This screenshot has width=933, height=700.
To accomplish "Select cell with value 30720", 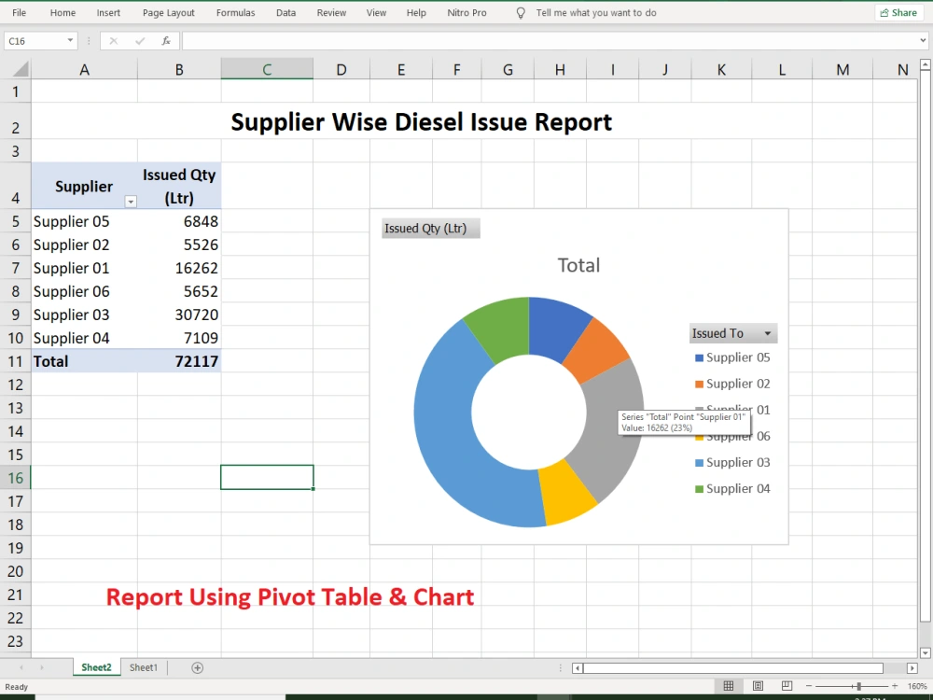I will pyautogui.click(x=179, y=315).
